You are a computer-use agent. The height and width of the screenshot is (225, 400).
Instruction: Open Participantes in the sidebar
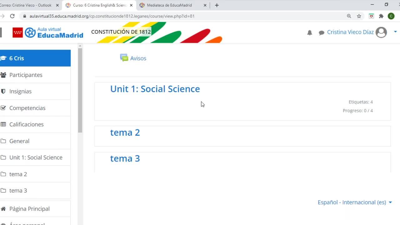point(26,75)
